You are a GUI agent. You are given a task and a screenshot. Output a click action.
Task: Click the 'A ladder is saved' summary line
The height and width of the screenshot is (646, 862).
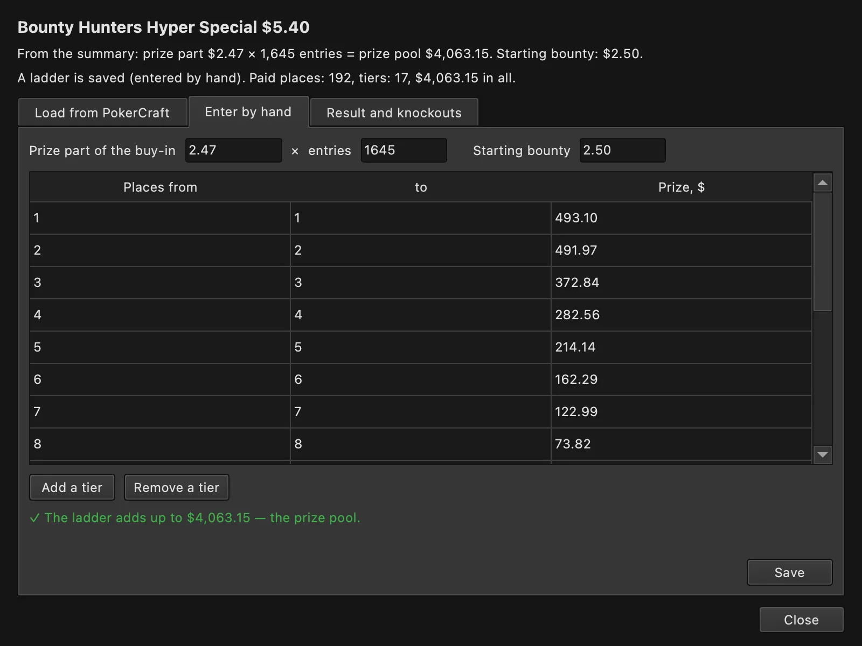click(x=267, y=78)
